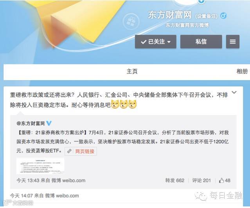This screenshot has width=250, height=208.
Task: Open the 转发 662 repost count
Action: click(175, 180)
